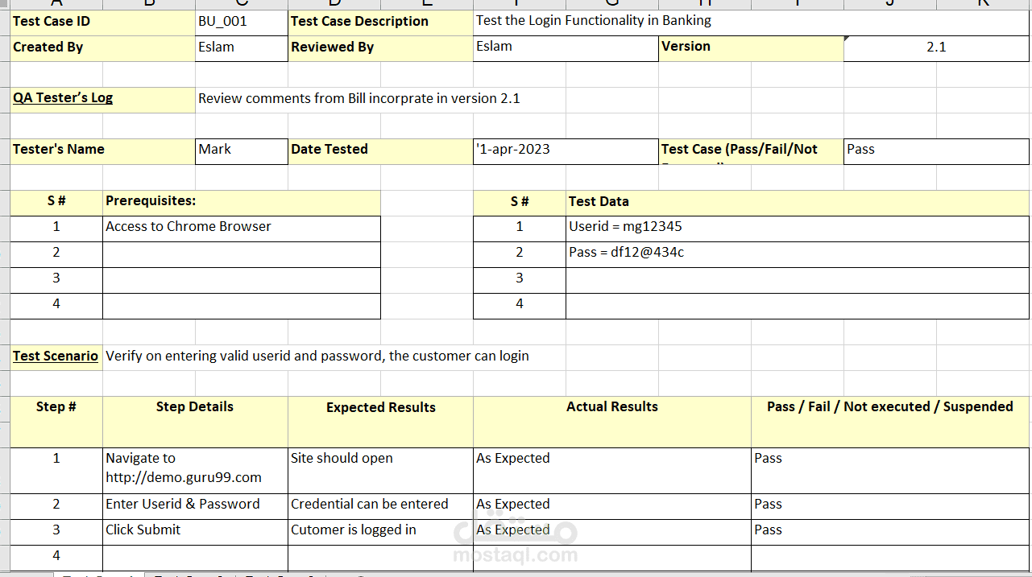Select 'Navigate to http://demo.guru99.com' step cell

[195, 471]
